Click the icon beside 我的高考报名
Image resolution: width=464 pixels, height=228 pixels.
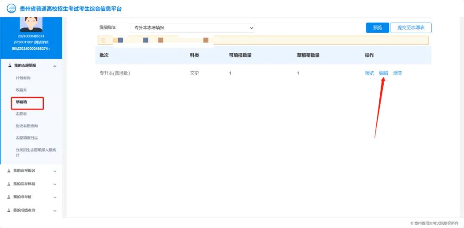(9, 171)
